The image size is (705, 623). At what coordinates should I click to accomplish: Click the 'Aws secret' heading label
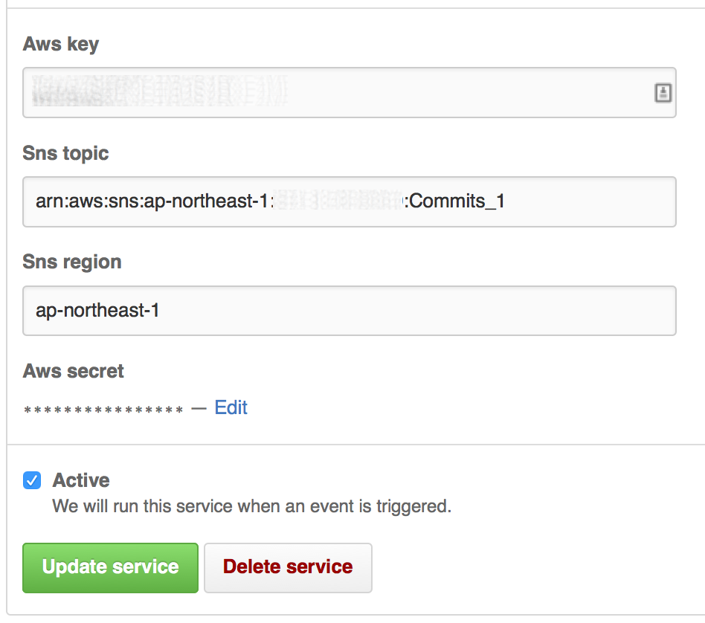tap(74, 371)
